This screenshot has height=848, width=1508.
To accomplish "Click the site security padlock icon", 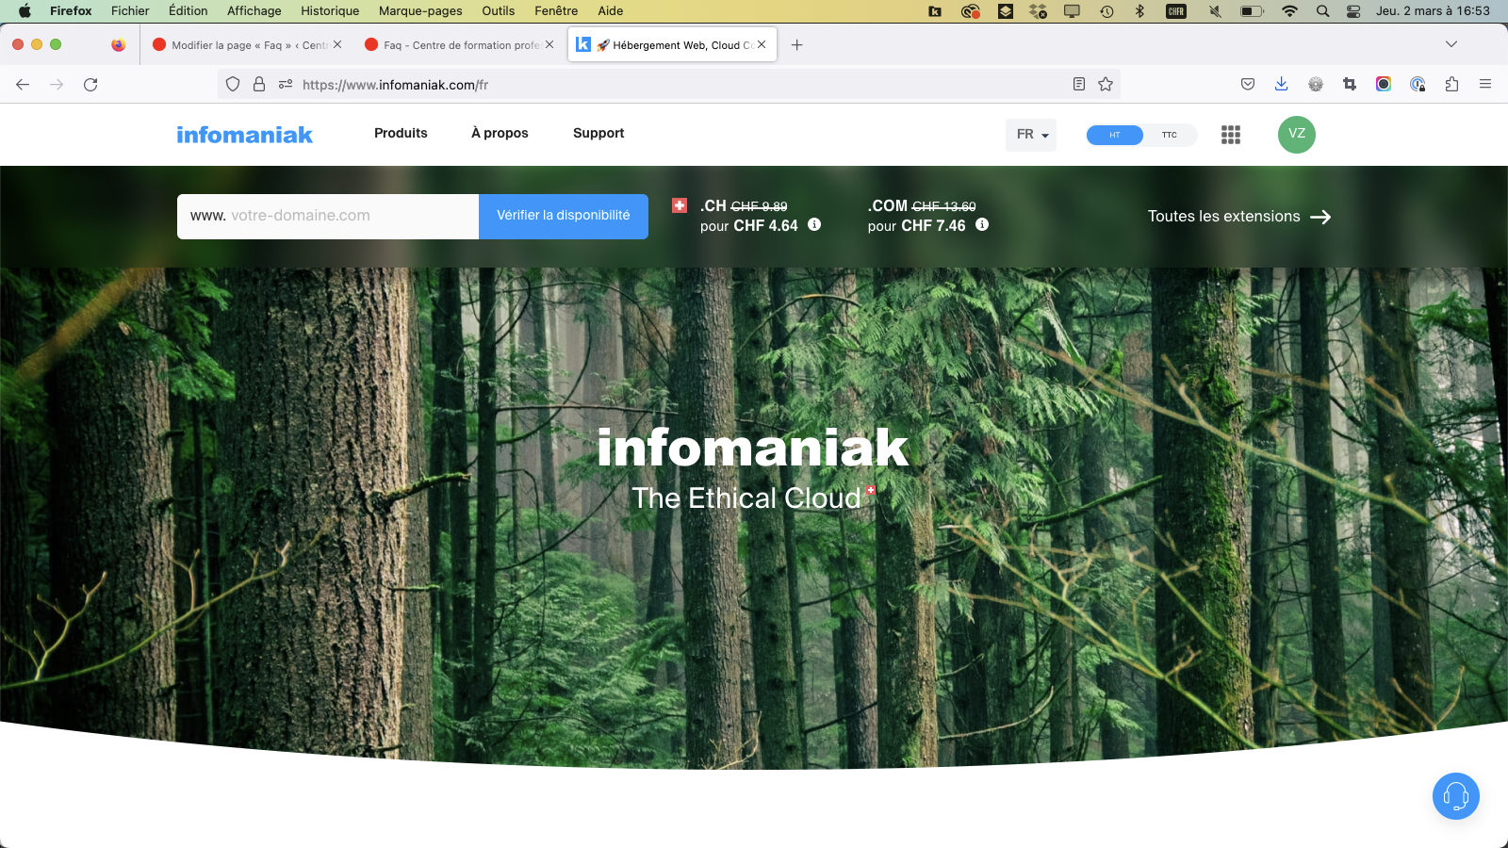I will (259, 85).
